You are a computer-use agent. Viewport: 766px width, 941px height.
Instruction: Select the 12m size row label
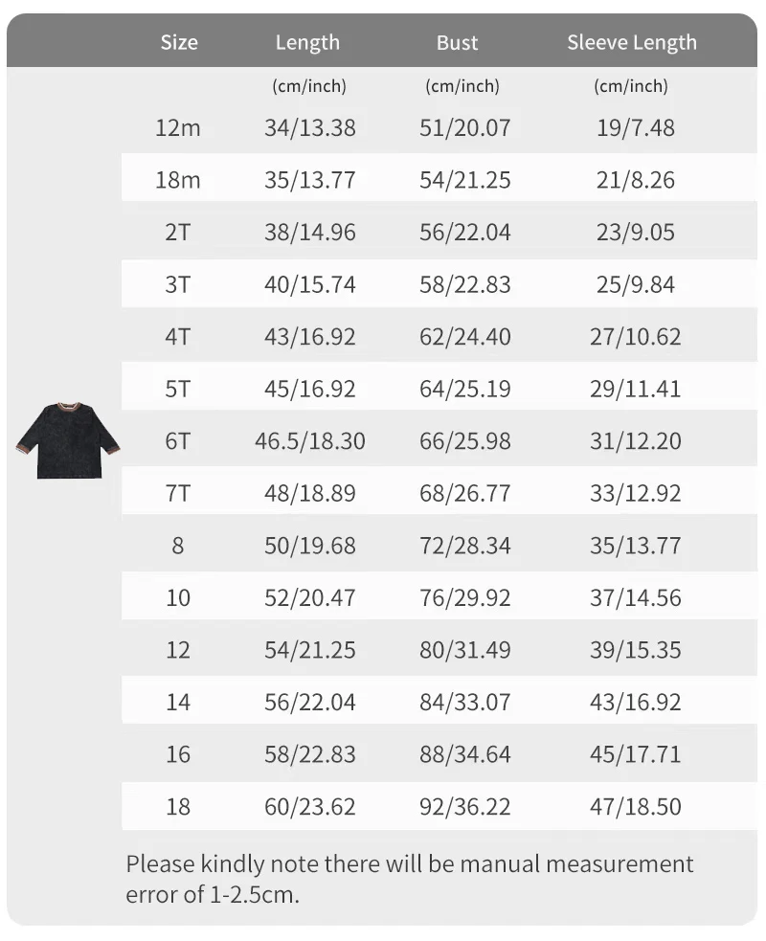coord(178,127)
